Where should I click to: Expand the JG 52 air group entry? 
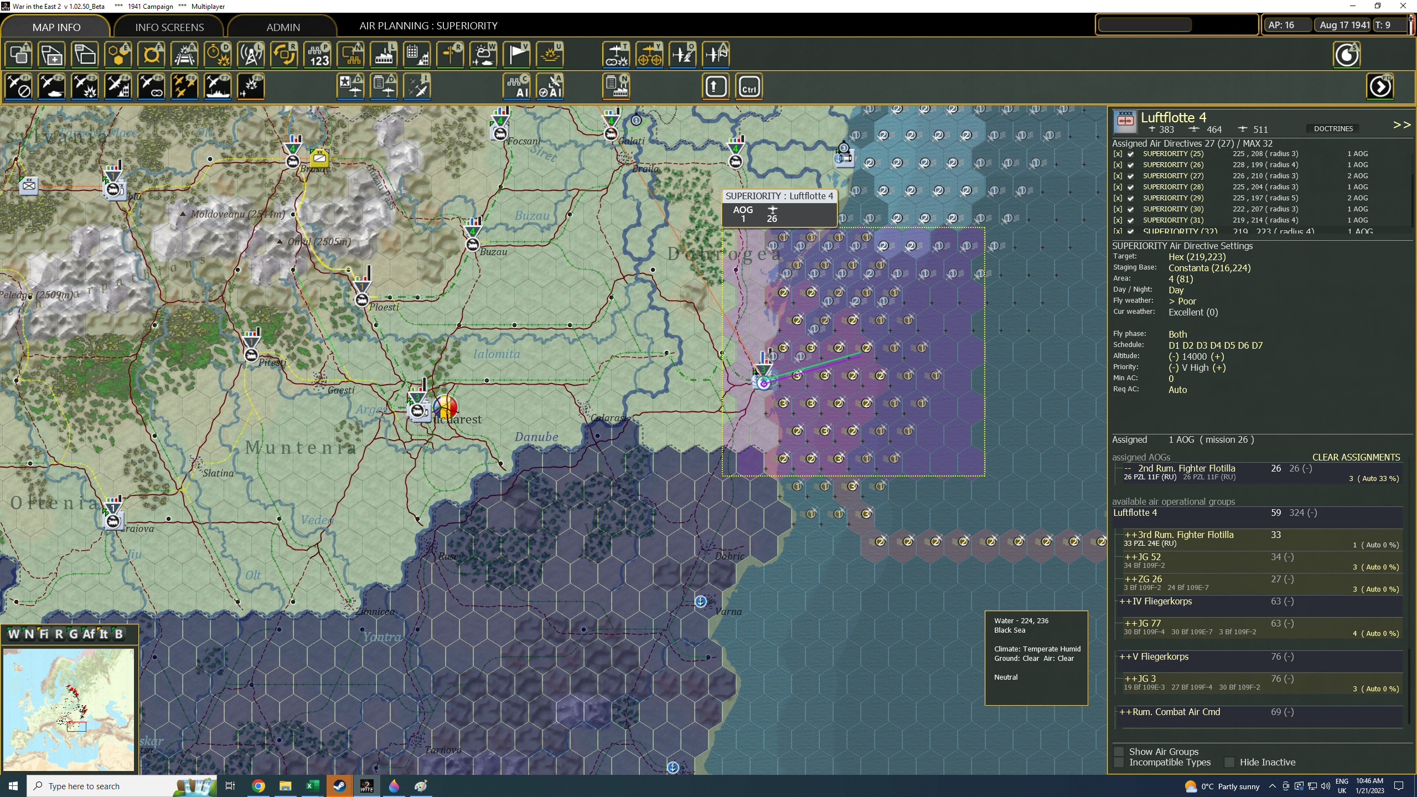tap(1131, 557)
